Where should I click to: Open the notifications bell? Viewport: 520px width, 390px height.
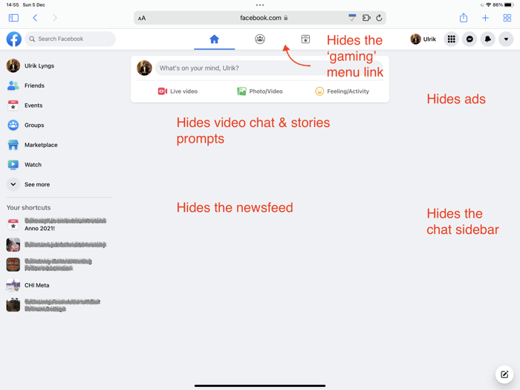488,39
